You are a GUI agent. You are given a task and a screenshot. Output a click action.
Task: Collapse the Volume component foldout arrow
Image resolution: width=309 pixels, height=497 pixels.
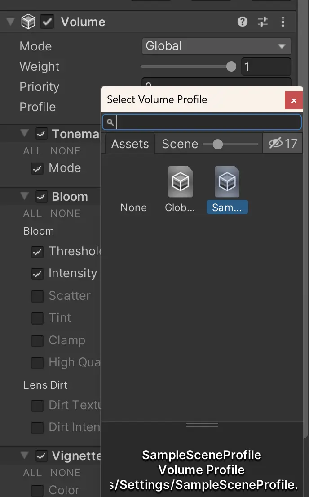[11, 22]
